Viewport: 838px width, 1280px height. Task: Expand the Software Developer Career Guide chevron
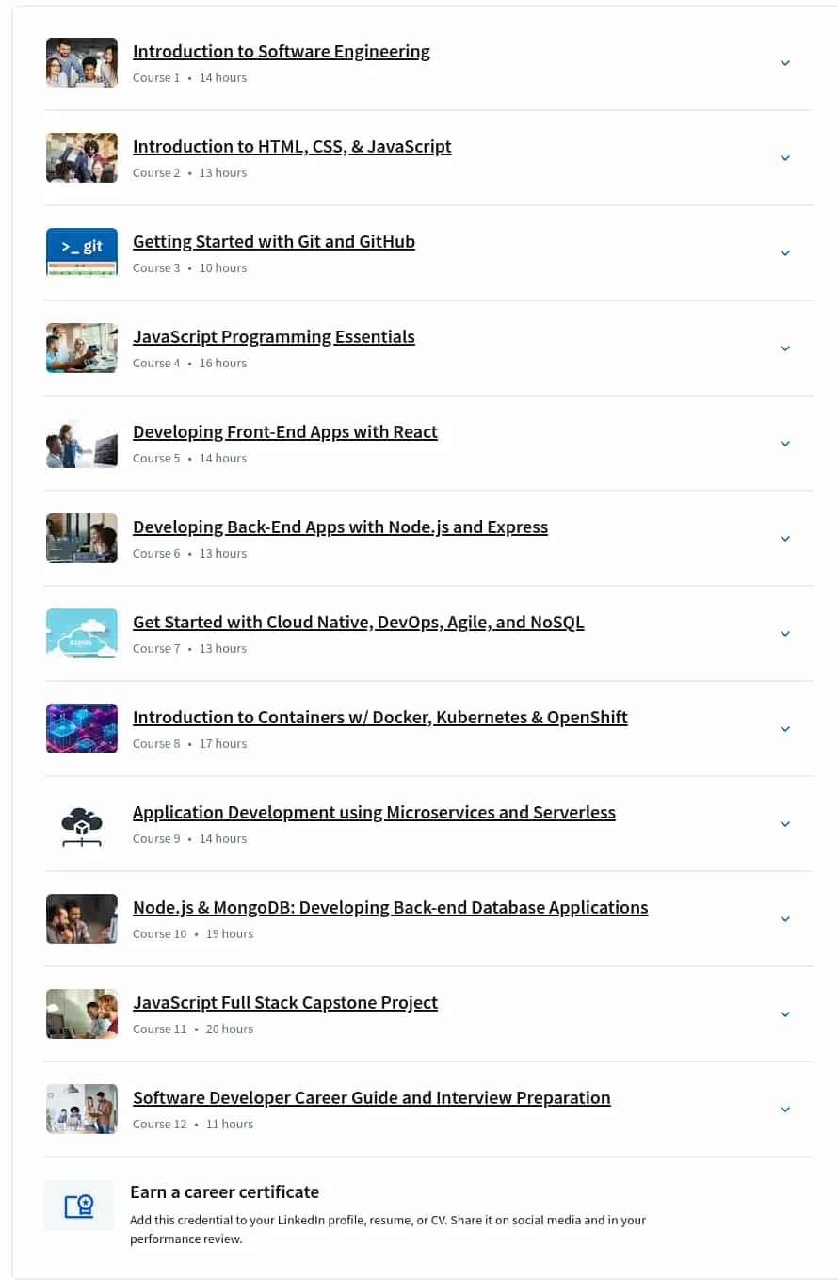(x=785, y=1110)
